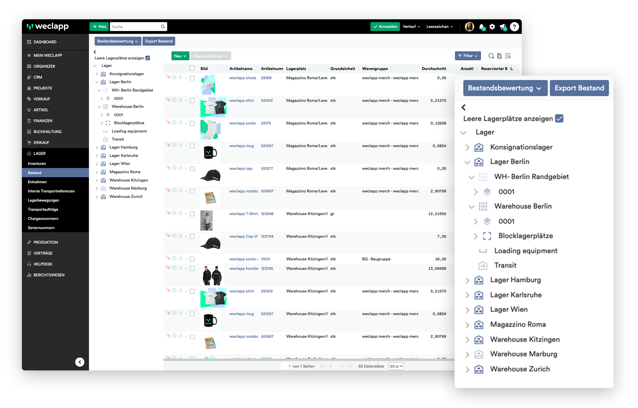Viewport: 638px width, 408px height.
Task: Click back arrow in zoomed panel
Action: [463, 107]
